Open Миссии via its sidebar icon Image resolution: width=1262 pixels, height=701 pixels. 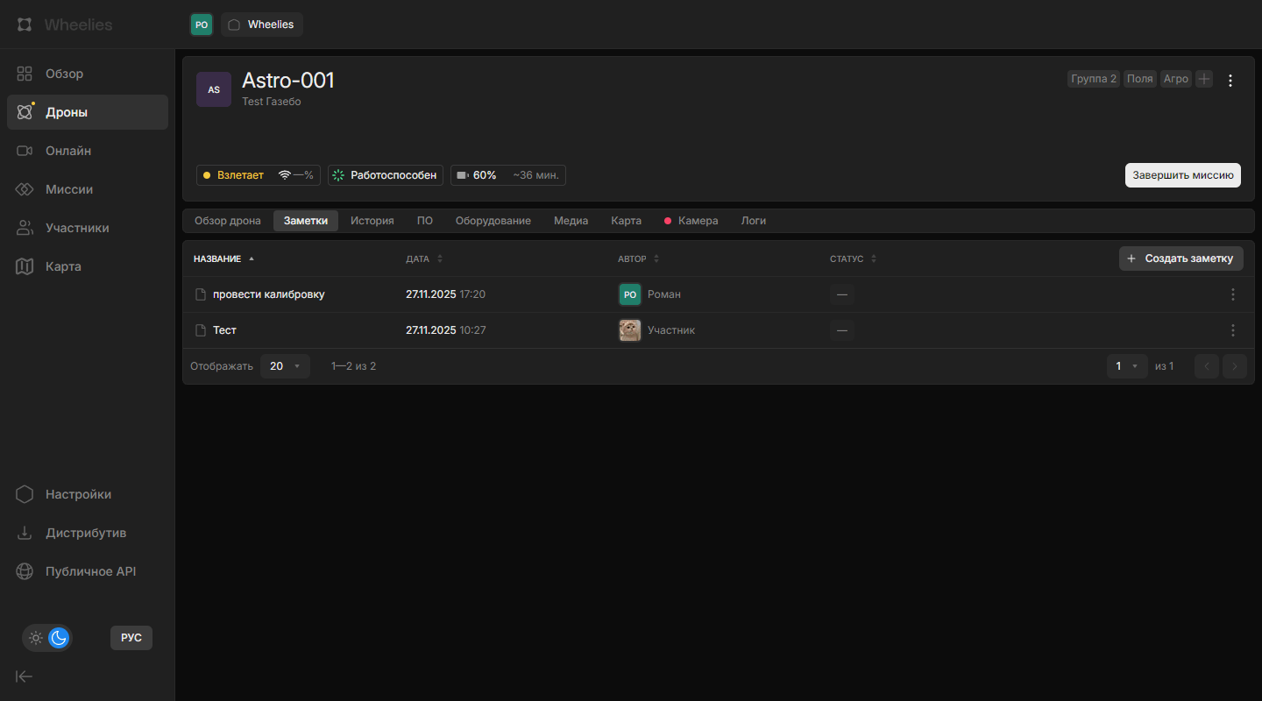25,189
